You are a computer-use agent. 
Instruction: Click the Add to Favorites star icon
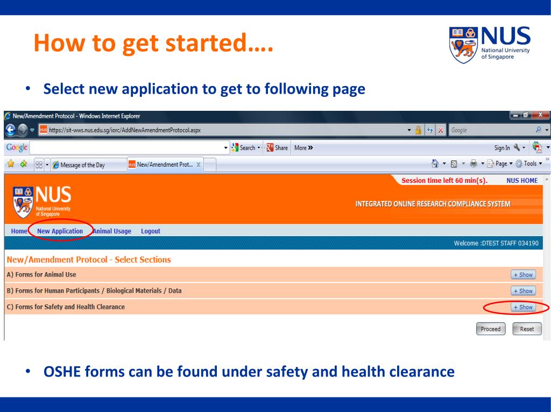[x=24, y=164]
